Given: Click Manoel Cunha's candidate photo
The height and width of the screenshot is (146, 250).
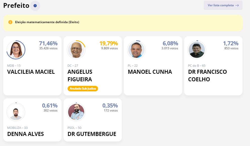Looking at the screenshot, I should pyautogui.click(x=136, y=50).
